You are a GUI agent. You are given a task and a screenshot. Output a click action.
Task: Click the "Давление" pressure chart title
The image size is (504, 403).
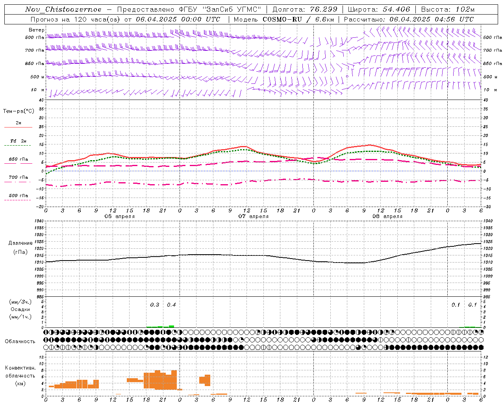[x=20, y=243]
